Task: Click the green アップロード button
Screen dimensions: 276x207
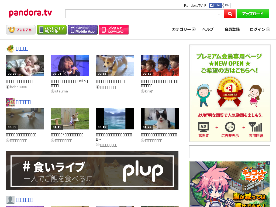Action: 253,14
